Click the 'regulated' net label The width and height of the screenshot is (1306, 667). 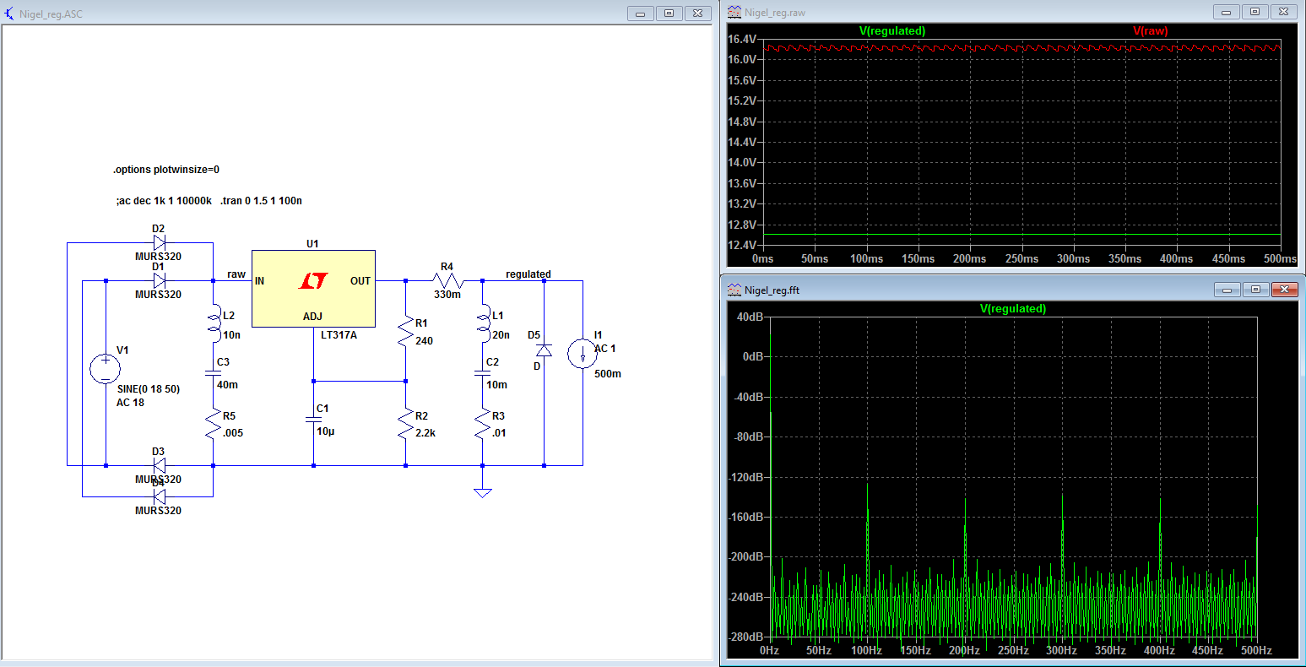pos(528,274)
